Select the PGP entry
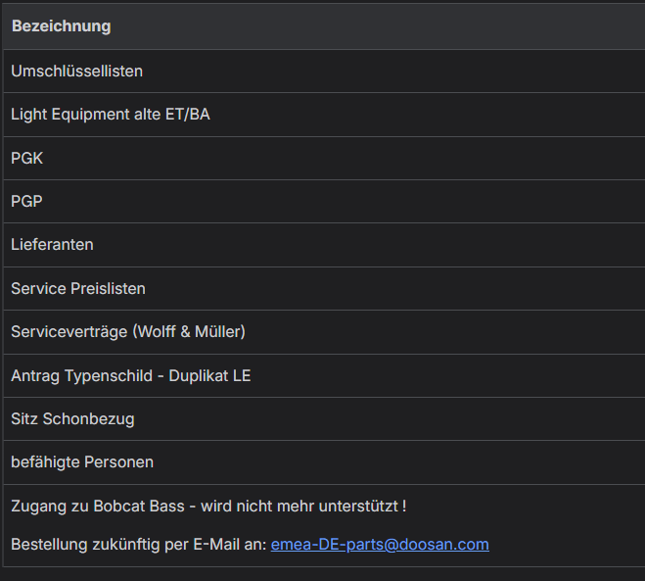Screen dimensions: 645x581 (26, 202)
